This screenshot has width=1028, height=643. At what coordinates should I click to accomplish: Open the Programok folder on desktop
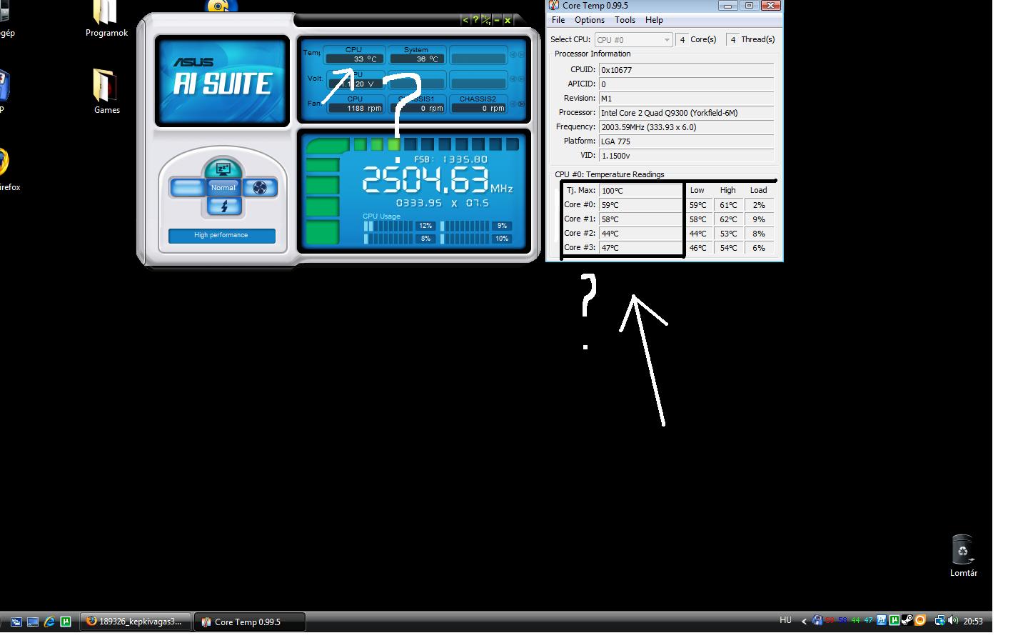106,19
